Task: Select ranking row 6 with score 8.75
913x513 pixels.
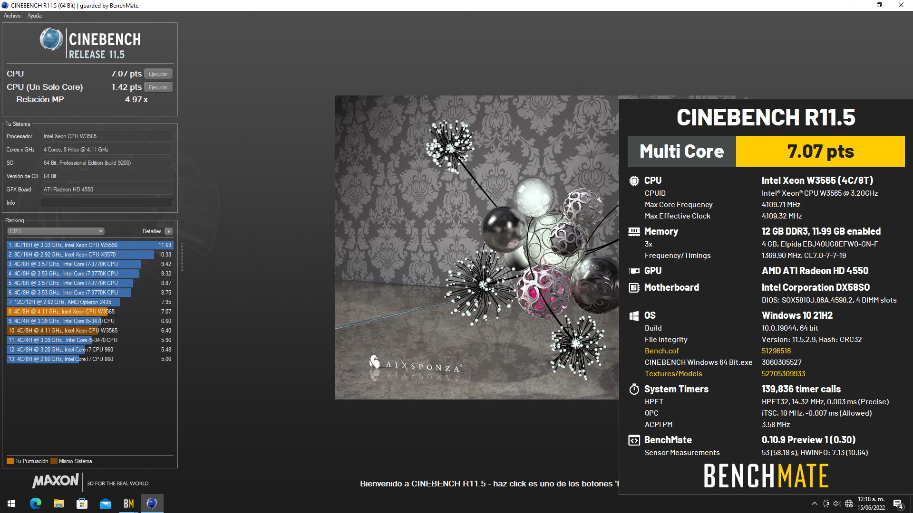Action: 90,293
